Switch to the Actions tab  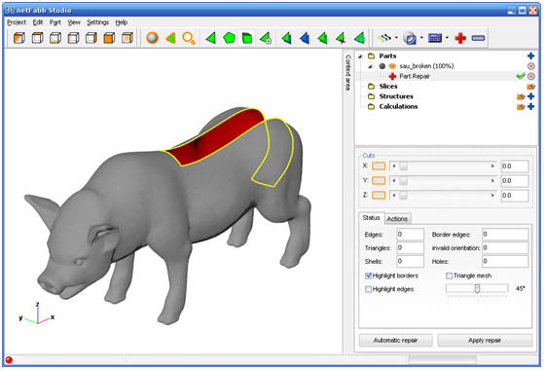[x=397, y=219]
